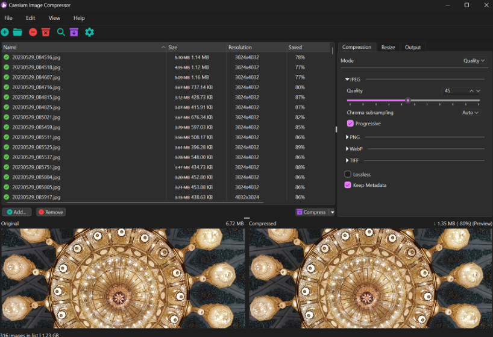The width and height of the screenshot is (493, 337).
Task: Click the green add files plus icon
Action: coord(5,32)
